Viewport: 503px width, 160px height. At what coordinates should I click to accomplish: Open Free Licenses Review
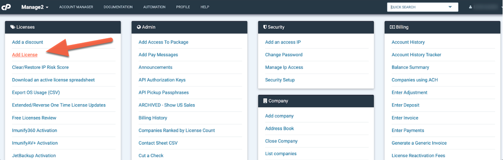[34, 118]
